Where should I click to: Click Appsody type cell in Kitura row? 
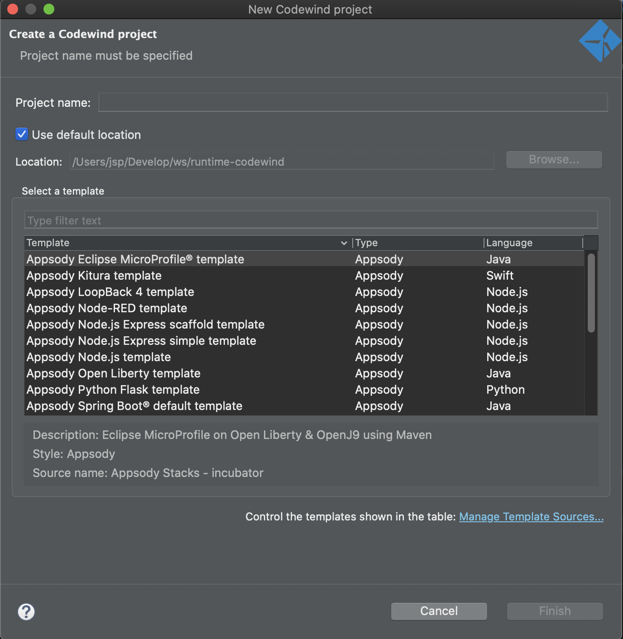(x=379, y=276)
